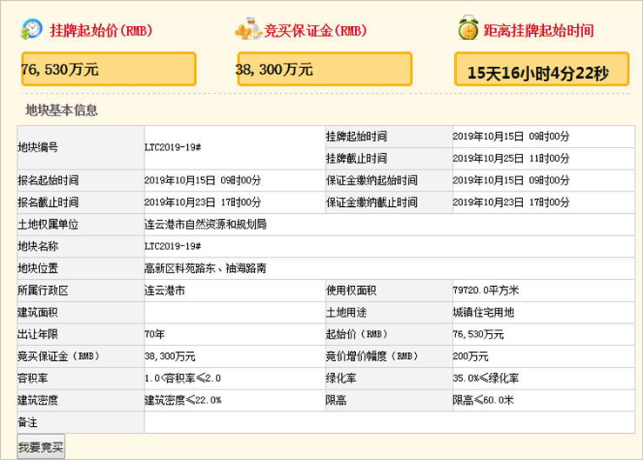Screen dimensions: 644x460
Task: Click the empty 备注 remarks field
Action: (x=389, y=422)
